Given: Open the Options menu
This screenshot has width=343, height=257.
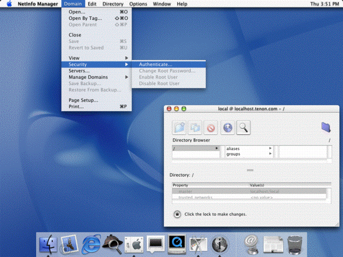Looking at the screenshot, I should tap(138, 4).
